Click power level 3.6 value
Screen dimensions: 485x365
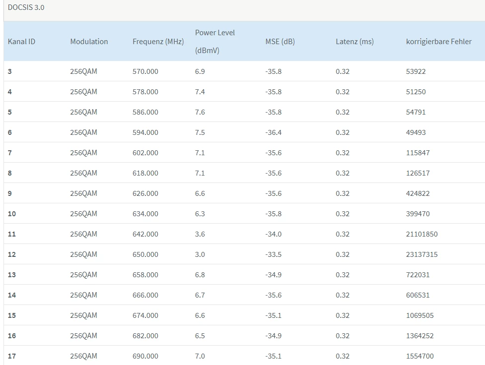coord(200,234)
